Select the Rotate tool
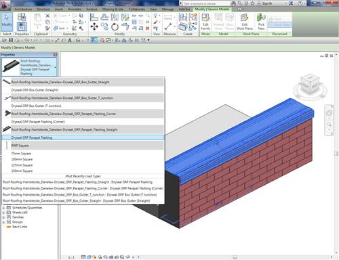The image size is (339, 260). [x=115, y=27]
